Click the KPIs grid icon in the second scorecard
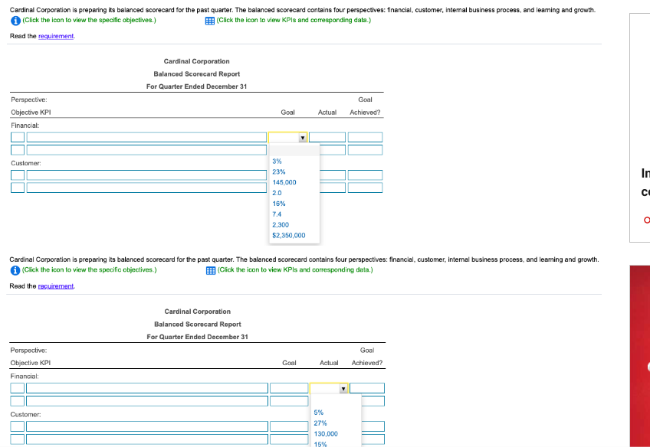Screen dimensions: 650x447 pos(209,270)
